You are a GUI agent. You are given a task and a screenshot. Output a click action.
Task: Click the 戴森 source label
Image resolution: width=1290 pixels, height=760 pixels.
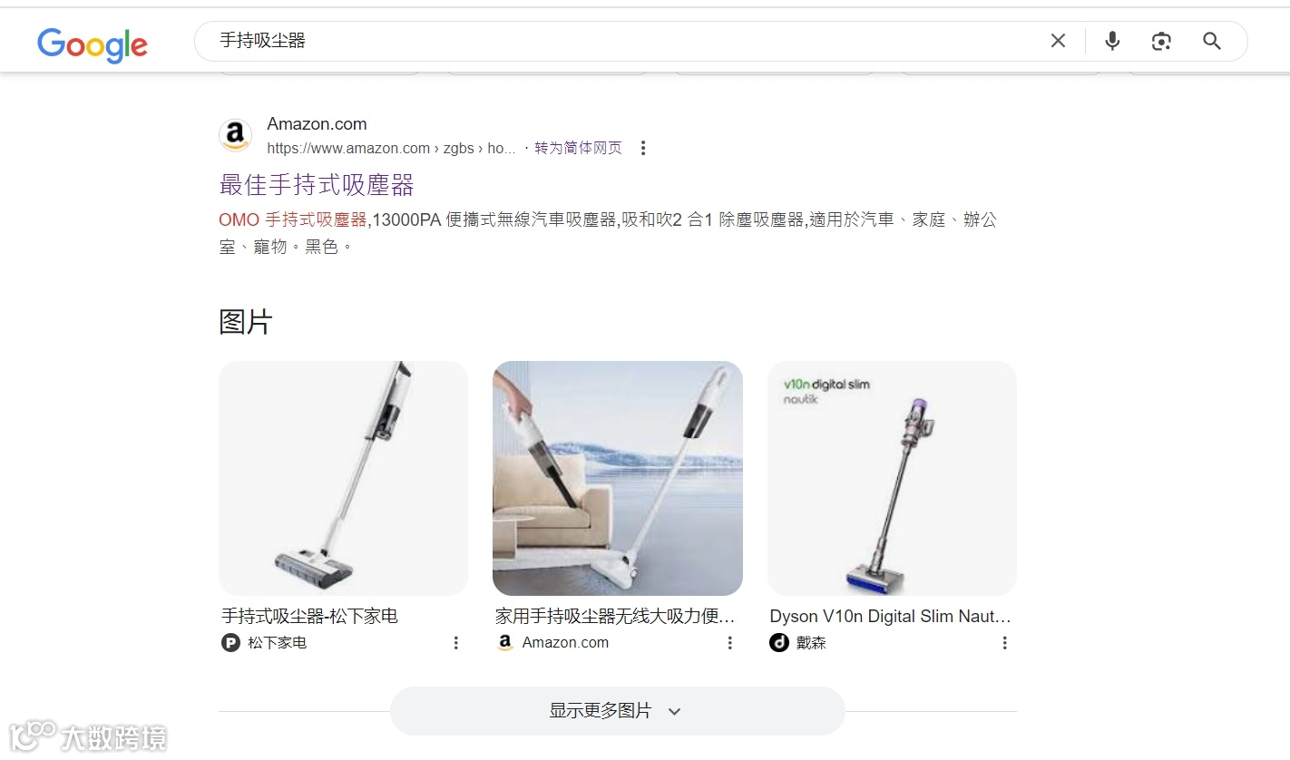(811, 643)
